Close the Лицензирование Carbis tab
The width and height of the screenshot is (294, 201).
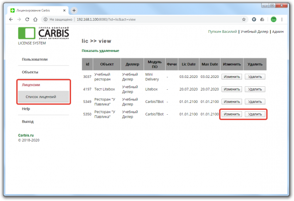tap(65, 10)
